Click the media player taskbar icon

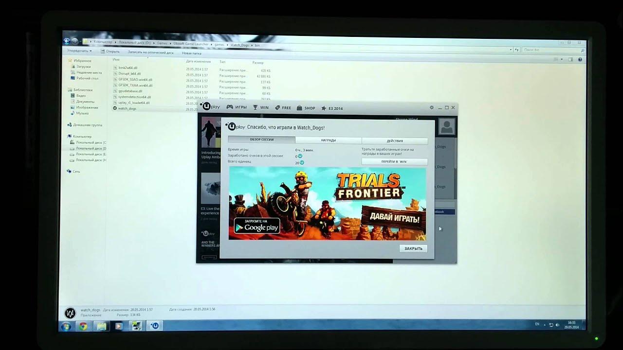(118, 326)
